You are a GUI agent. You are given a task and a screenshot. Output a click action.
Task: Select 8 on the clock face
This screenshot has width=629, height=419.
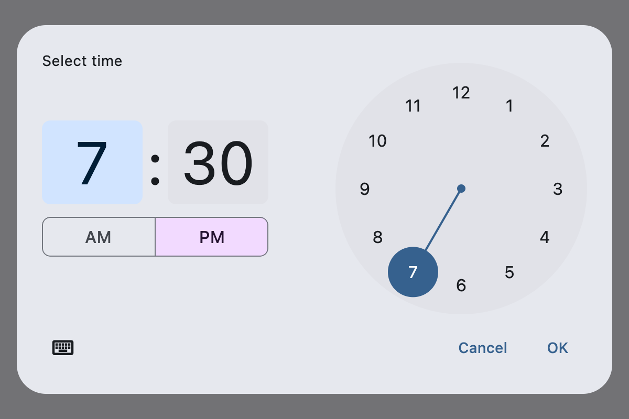[x=378, y=237]
